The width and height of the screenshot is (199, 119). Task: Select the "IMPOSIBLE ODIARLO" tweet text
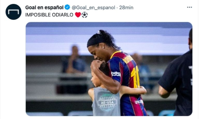(x=49, y=15)
